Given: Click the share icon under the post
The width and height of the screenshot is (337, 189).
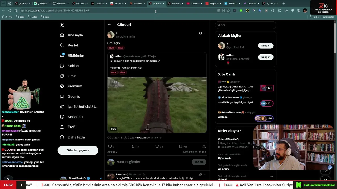Looking at the screenshot, I should coord(204,146).
